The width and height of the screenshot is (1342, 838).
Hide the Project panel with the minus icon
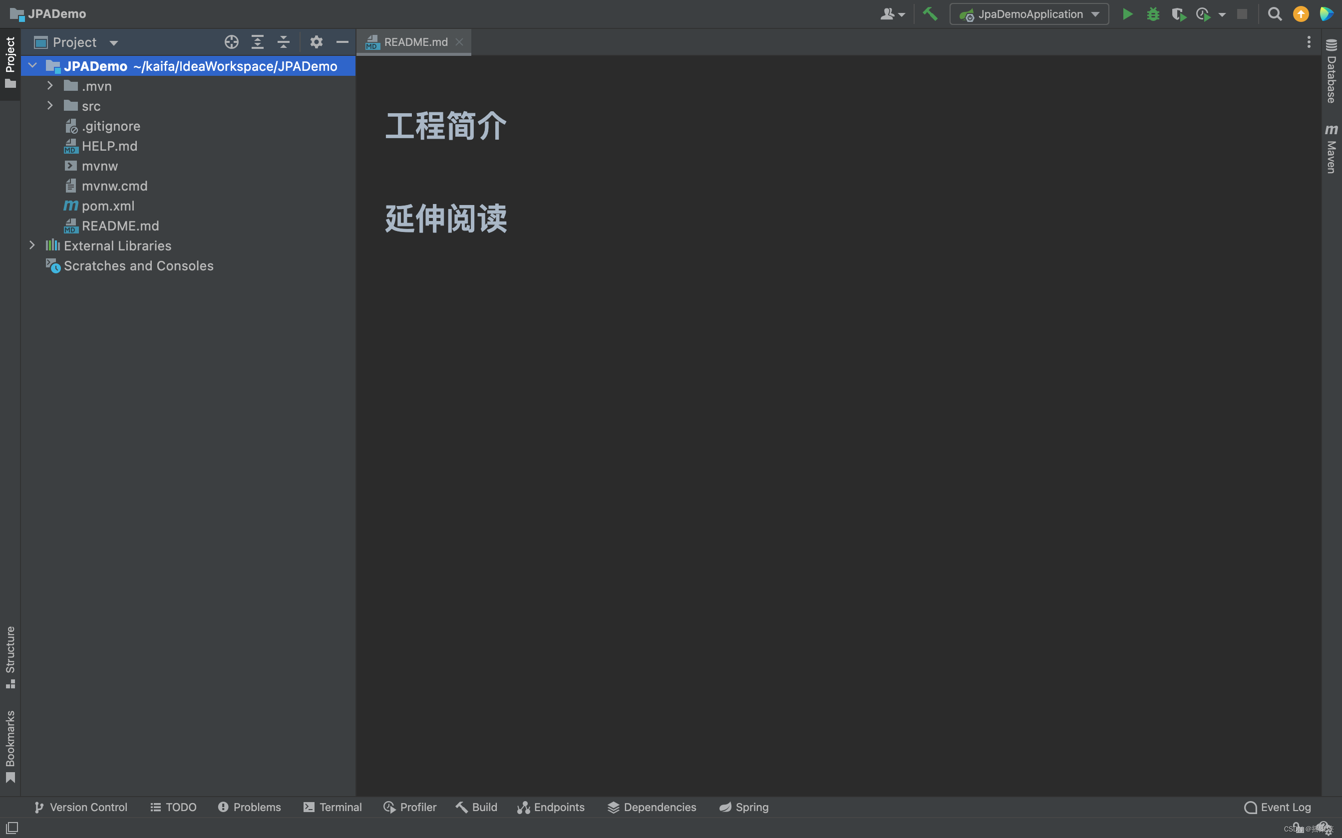(342, 42)
